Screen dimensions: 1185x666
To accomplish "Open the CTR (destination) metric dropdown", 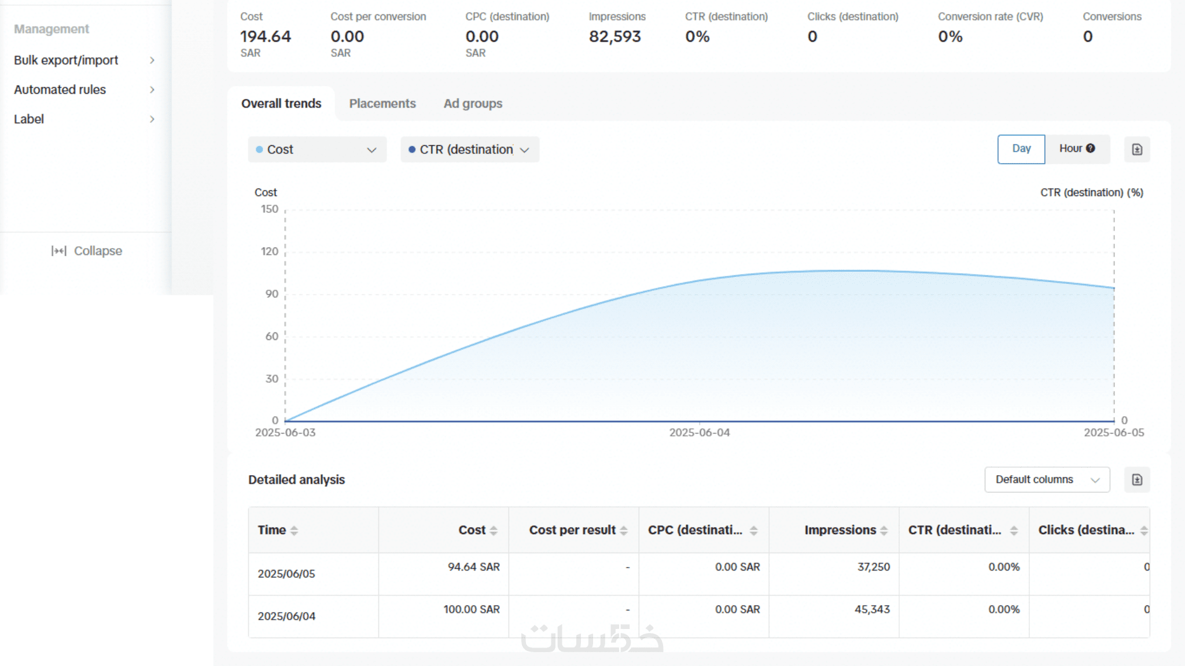I will point(469,150).
